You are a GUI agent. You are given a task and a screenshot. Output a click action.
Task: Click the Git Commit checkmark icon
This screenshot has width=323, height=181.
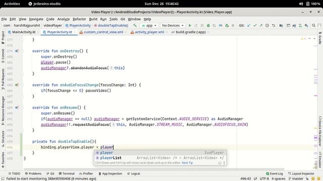[x=255, y=26]
